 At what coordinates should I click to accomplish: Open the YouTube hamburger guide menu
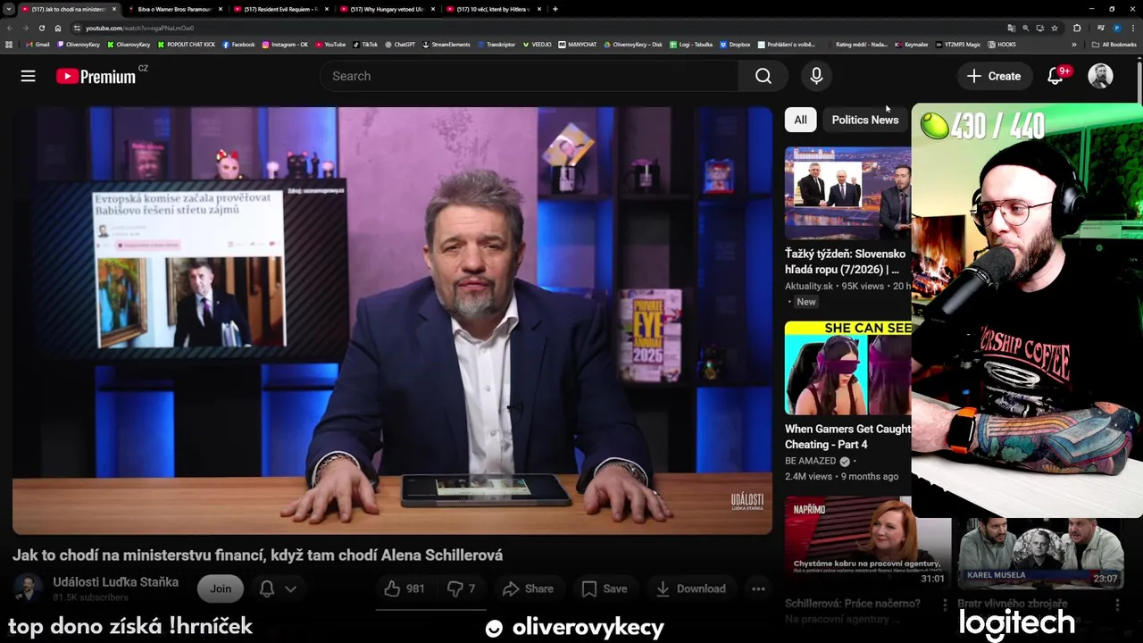tap(28, 76)
